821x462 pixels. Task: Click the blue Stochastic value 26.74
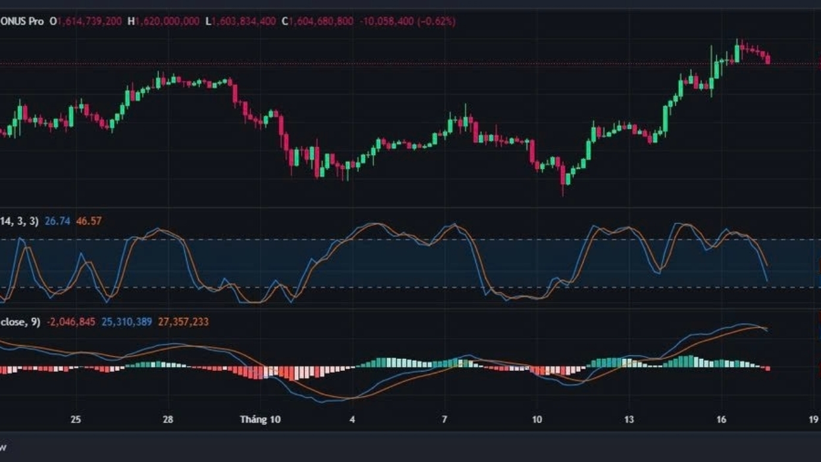point(57,221)
